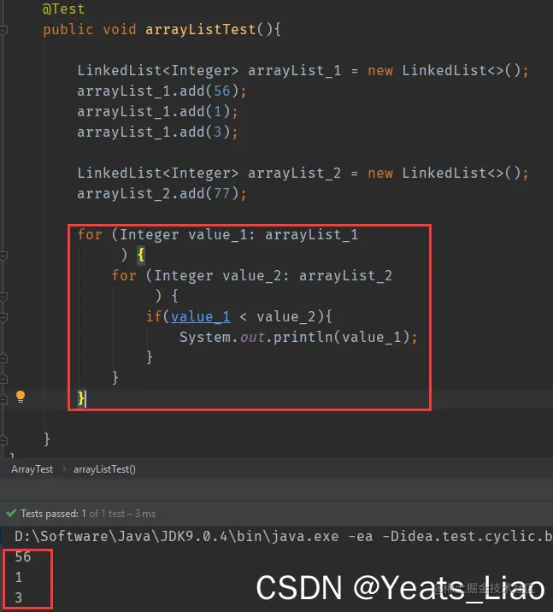Viewport: 553px width, 612px height.
Task: Click the line arrayList_1.add(56);
Action: tap(162, 91)
